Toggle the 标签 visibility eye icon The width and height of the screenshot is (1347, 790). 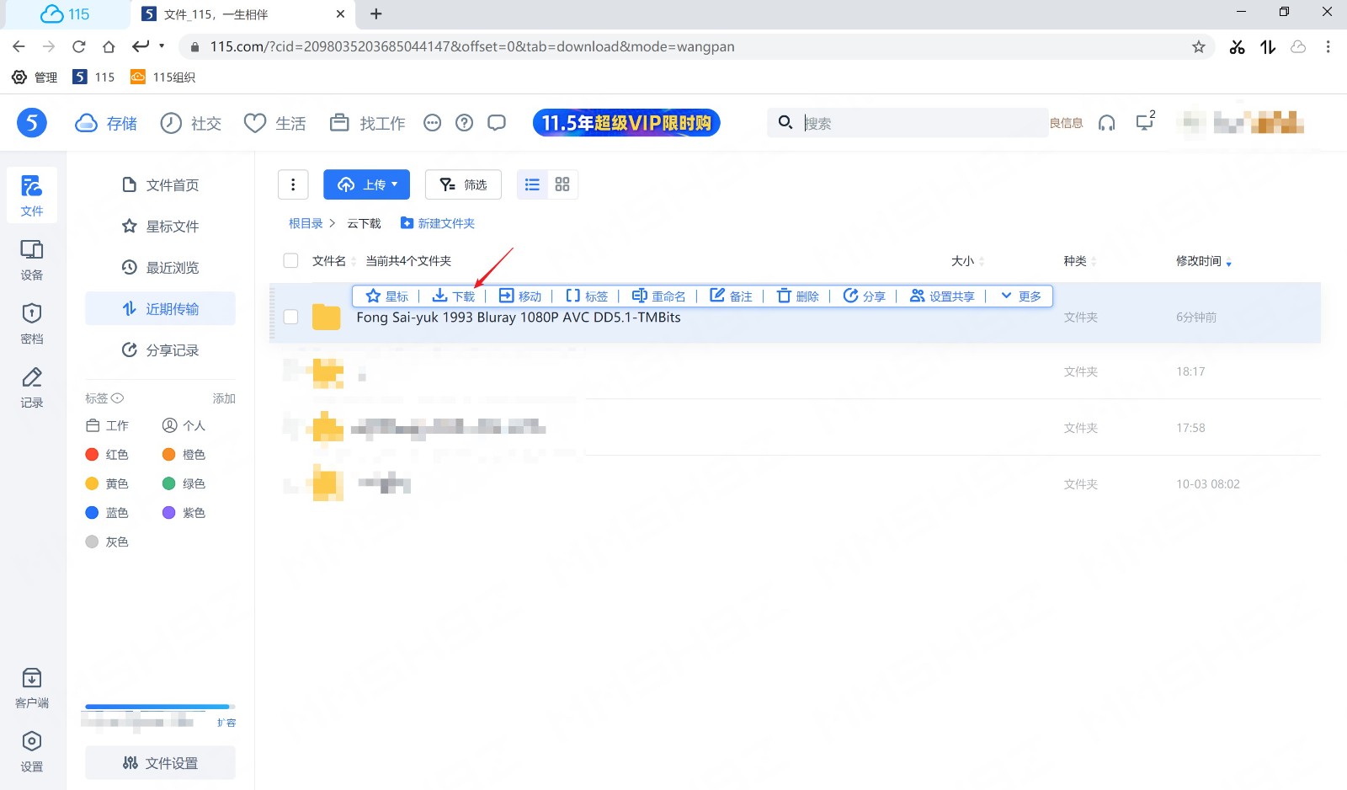pyautogui.click(x=118, y=398)
